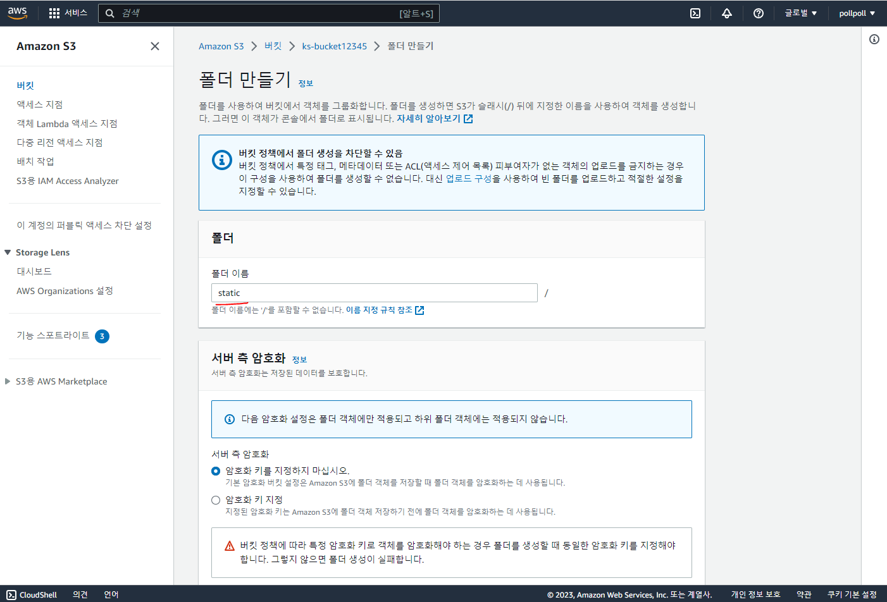887x602 pixels.
Task: Open the 글로벌 region dropdown
Action: coord(801,13)
